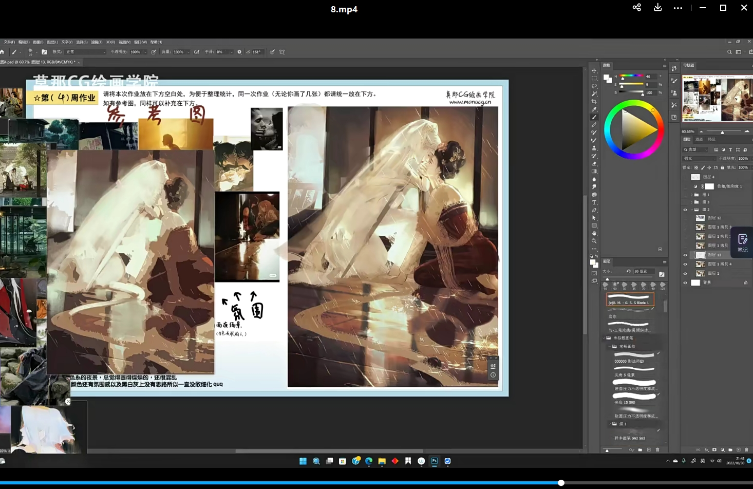
Task: Hide the 背景 layer using its eye
Action: click(x=685, y=283)
